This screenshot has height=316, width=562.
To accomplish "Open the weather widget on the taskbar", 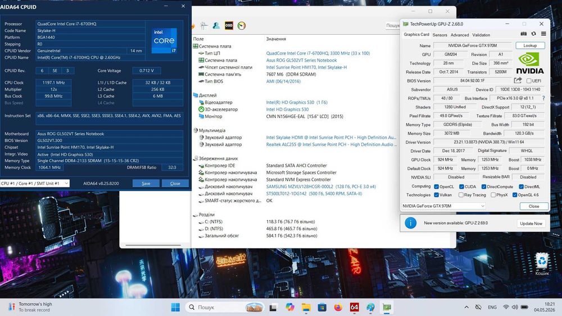I will pos(30,307).
